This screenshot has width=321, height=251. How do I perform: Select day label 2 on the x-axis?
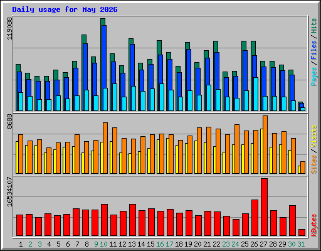pos(30,244)
